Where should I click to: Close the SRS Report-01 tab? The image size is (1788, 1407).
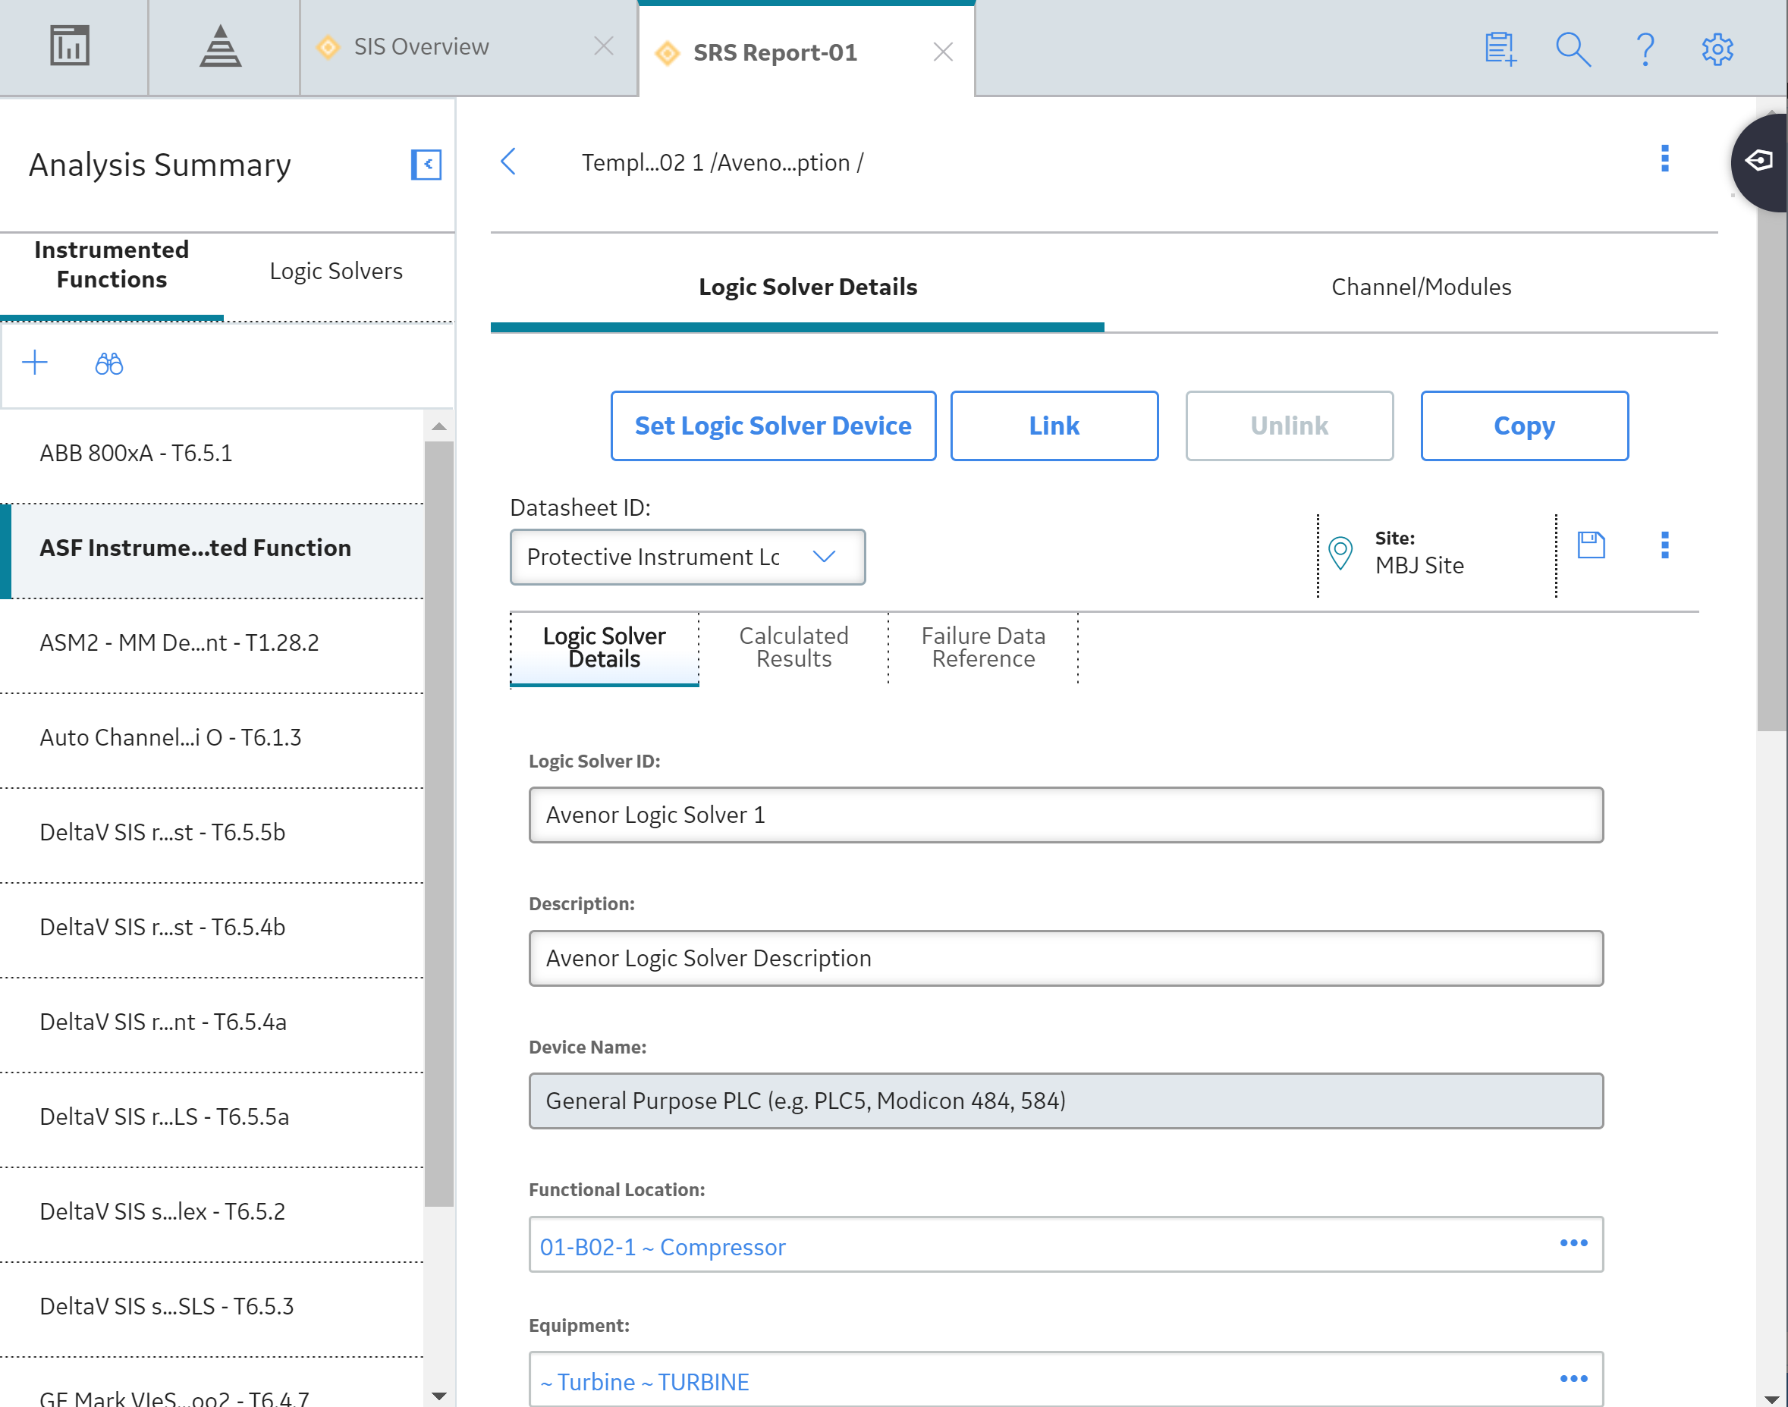pos(944,52)
